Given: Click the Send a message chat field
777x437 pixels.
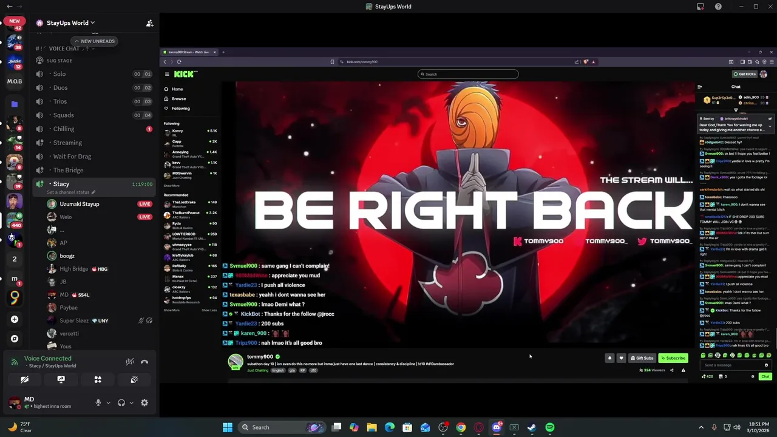Looking at the screenshot, I should click(736, 365).
